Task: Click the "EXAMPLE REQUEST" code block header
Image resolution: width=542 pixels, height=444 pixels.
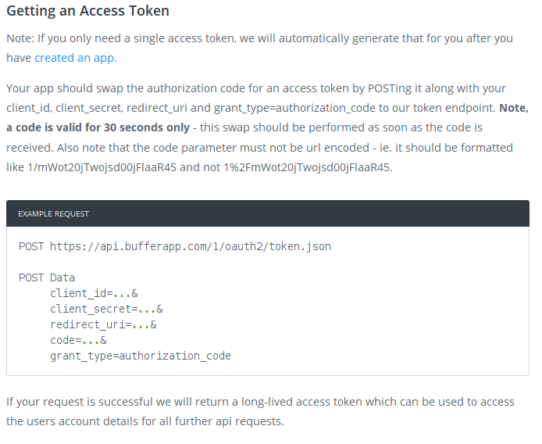Action: pyautogui.click(x=53, y=213)
